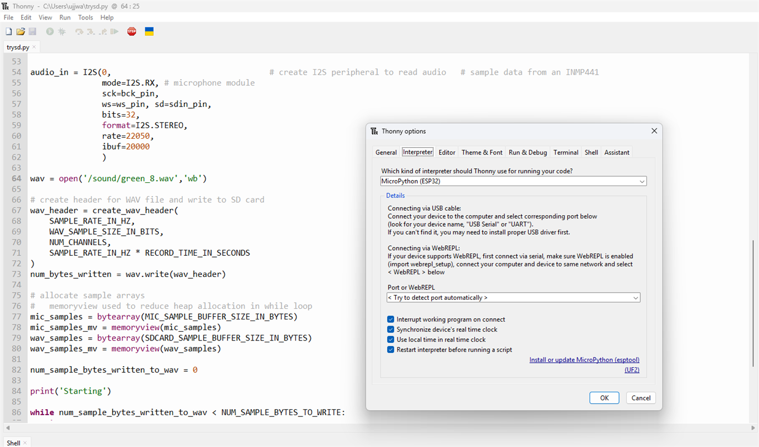Viewport: 759px width, 447px height.
Task: Toggle Synchronize device's real time clock
Action: (x=391, y=329)
